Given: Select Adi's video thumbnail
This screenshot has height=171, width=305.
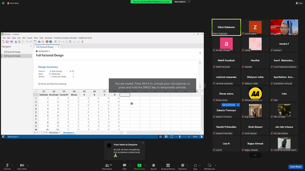Looking at the screenshot, I should coord(284,27).
